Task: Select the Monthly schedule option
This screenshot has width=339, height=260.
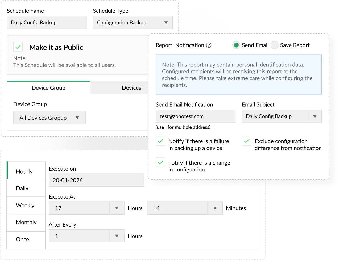Action: (x=27, y=222)
